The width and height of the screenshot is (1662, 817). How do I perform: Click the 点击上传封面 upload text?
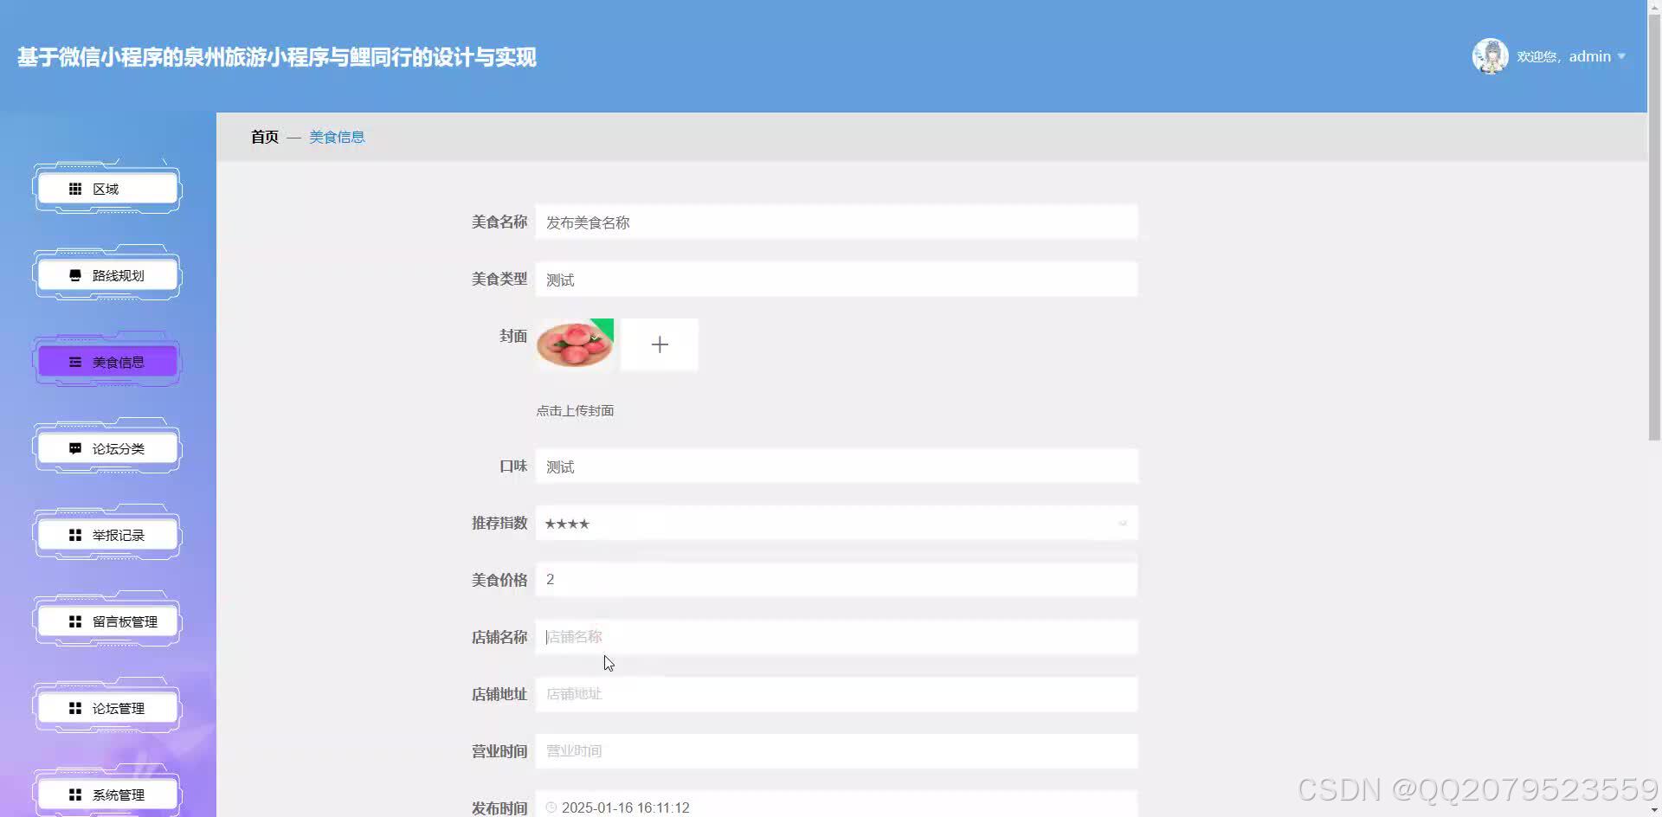575,410
